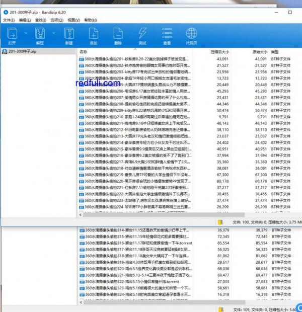The width and height of the screenshot is (302, 312).
Task: Click the left scroll arrow in the back window
Action: 81,302
